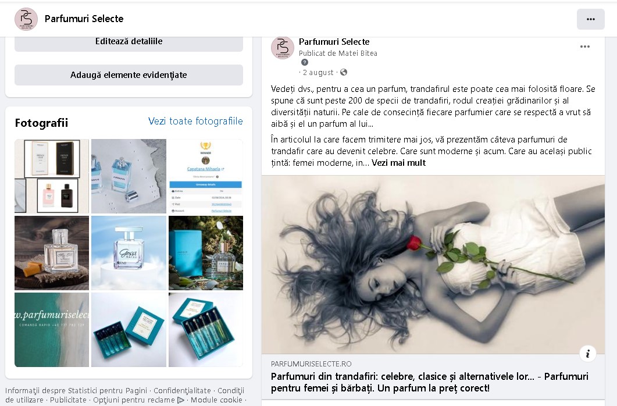Open post options three-dots menu
Image resolution: width=617 pixels, height=406 pixels.
(x=585, y=47)
